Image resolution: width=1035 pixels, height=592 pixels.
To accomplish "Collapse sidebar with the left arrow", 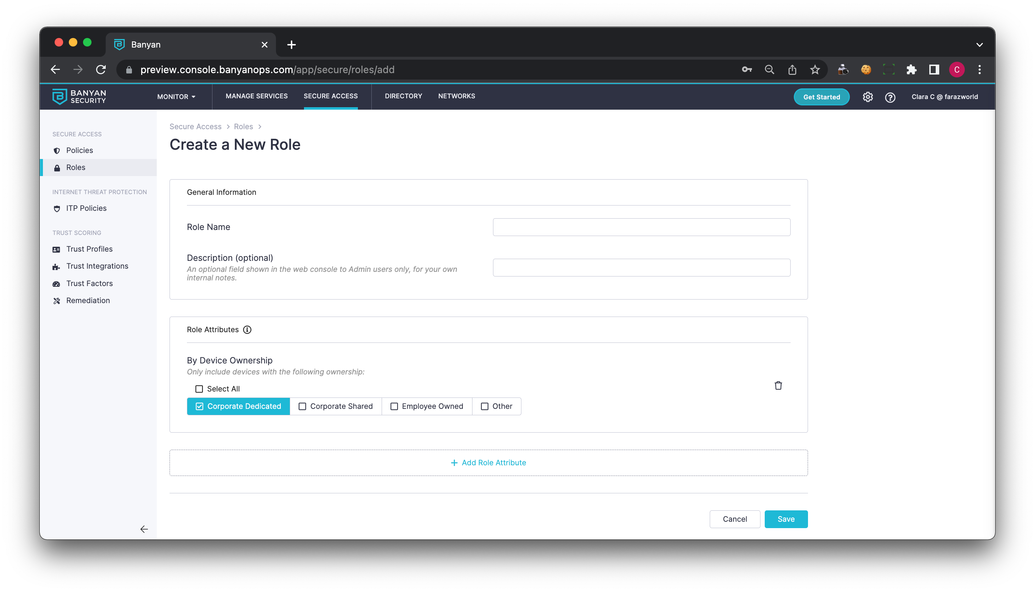I will coord(144,529).
